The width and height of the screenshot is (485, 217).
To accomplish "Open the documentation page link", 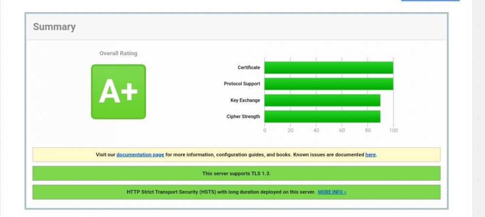I will pyautogui.click(x=140, y=155).
